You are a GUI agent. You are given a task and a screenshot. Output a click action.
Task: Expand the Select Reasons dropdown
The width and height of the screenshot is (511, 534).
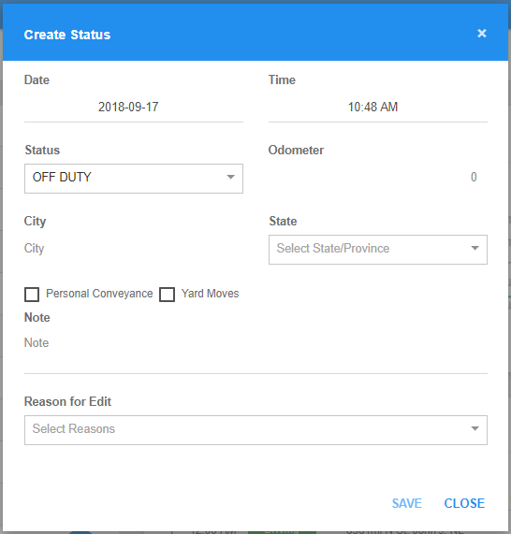[x=255, y=430]
